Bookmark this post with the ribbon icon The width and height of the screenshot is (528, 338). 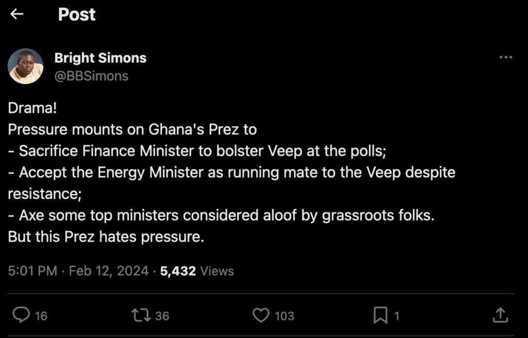(380, 315)
